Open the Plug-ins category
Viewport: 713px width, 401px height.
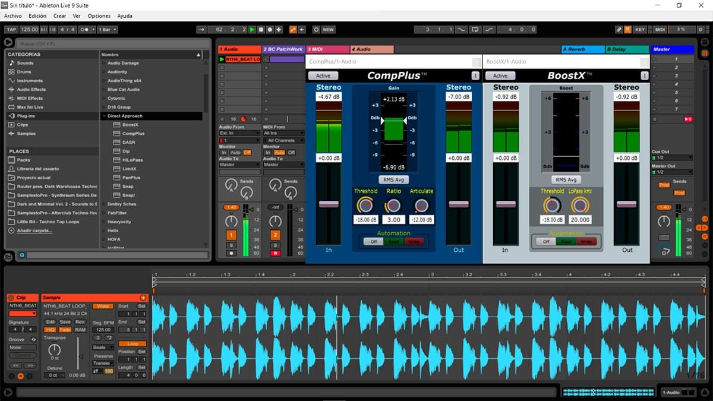click(x=26, y=116)
